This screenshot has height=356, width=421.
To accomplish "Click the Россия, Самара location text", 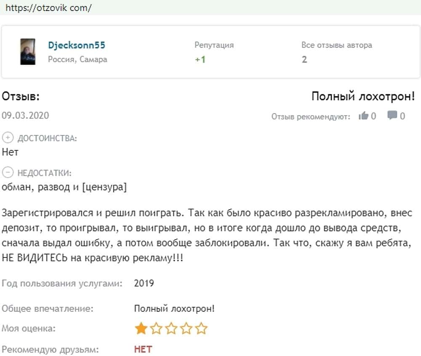I will click(77, 59).
